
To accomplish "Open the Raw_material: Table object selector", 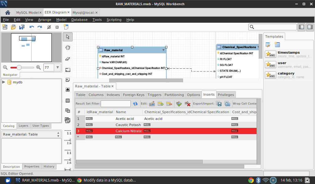I will (31, 134).
